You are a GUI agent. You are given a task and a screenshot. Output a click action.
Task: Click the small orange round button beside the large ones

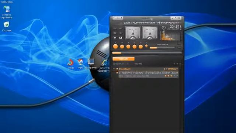pos(146,45)
